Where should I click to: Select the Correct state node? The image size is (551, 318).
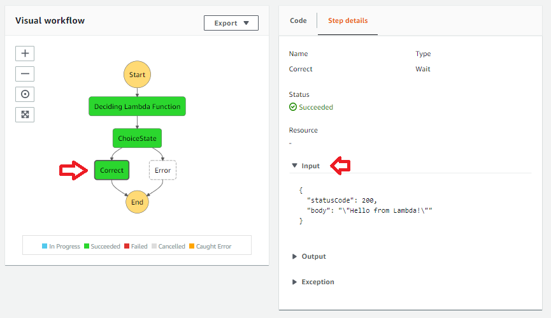point(112,170)
